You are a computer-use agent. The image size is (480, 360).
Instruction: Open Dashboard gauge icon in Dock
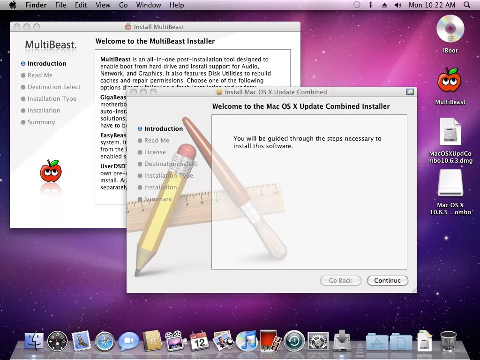(57, 341)
